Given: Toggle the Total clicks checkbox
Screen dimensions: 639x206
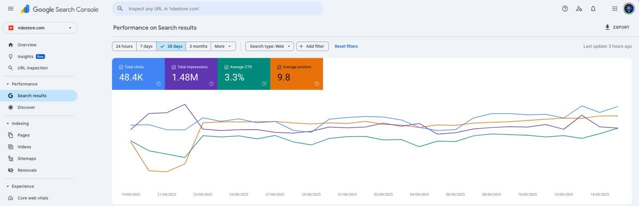Looking at the screenshot, I should tap(121, 67).
